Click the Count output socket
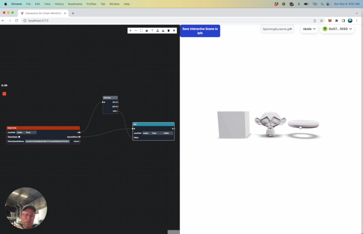 80,141
